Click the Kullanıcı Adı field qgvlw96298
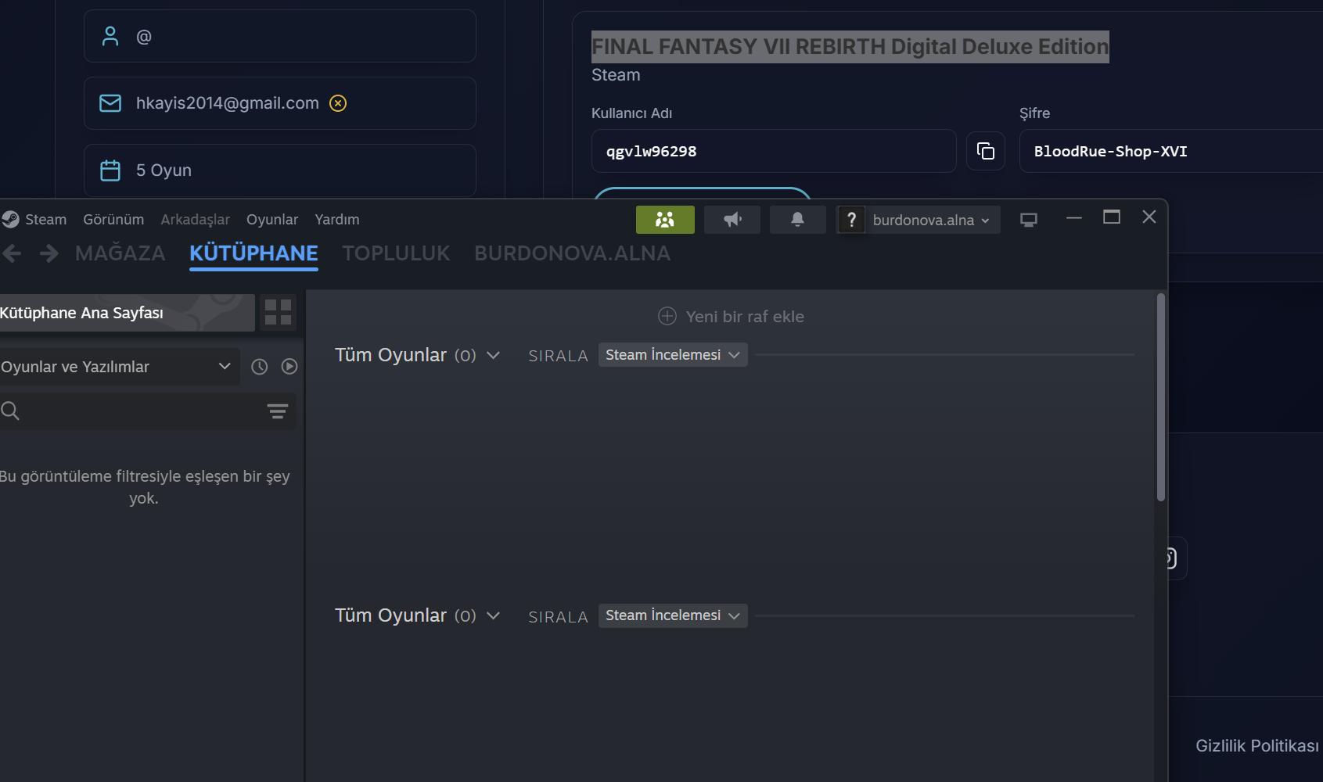This screenshot has height=782, width=1323. click(x=774, y=151)
